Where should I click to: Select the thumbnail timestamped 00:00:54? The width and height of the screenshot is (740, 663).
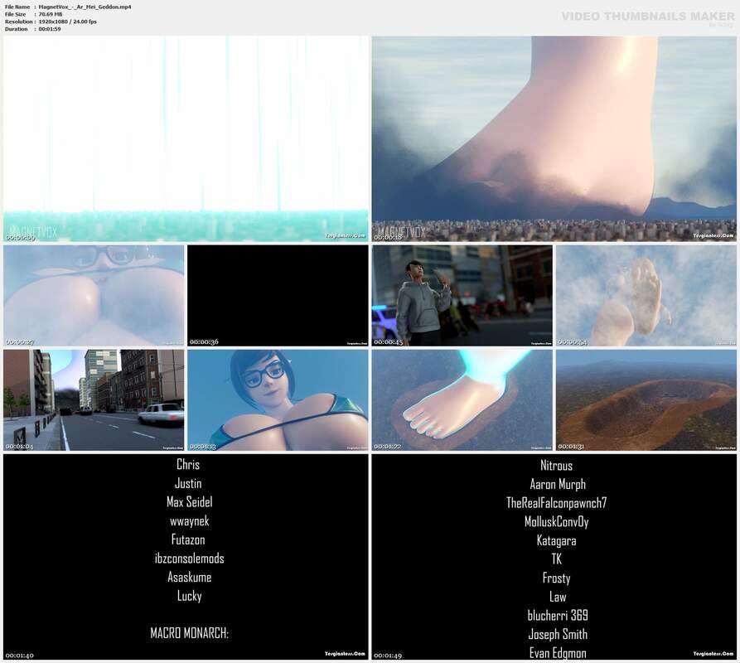[x=646, y=295]
